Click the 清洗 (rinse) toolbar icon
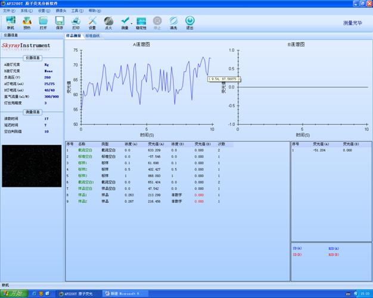Image resolution: width=373 pixels, height=298 pixels. 173,23
